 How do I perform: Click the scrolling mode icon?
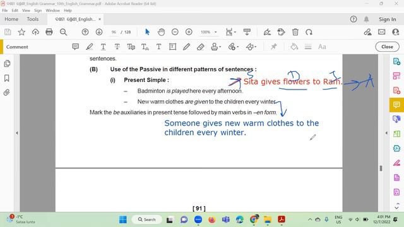tap(247, 32)
